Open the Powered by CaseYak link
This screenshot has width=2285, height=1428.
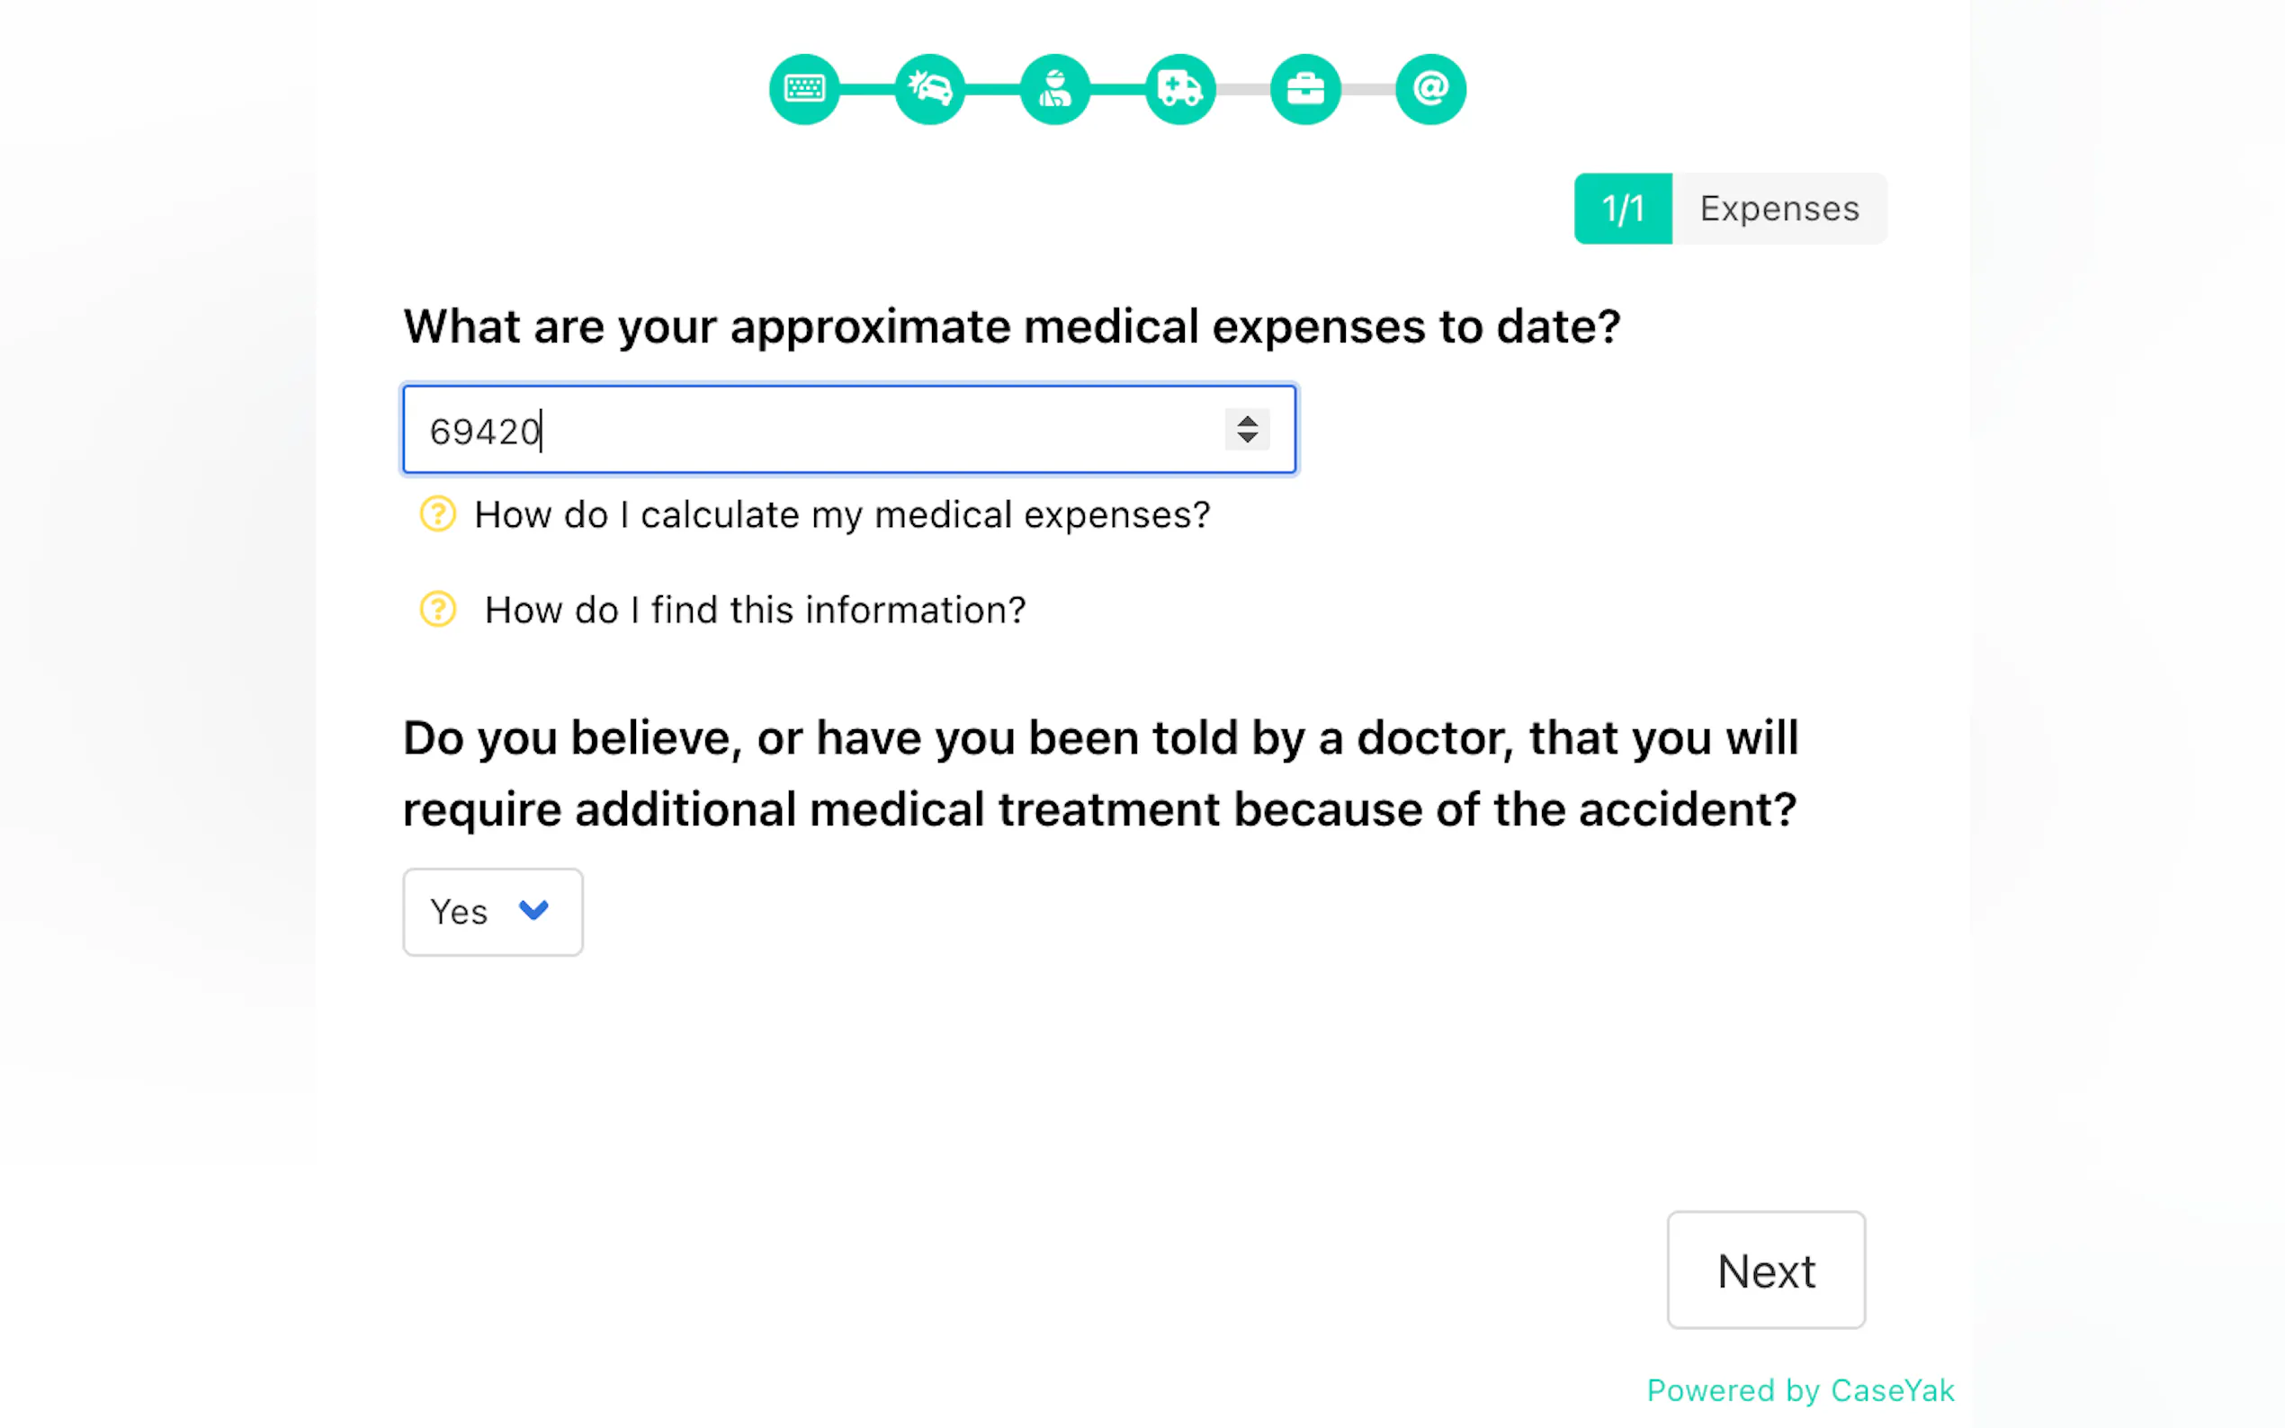1799,1390
